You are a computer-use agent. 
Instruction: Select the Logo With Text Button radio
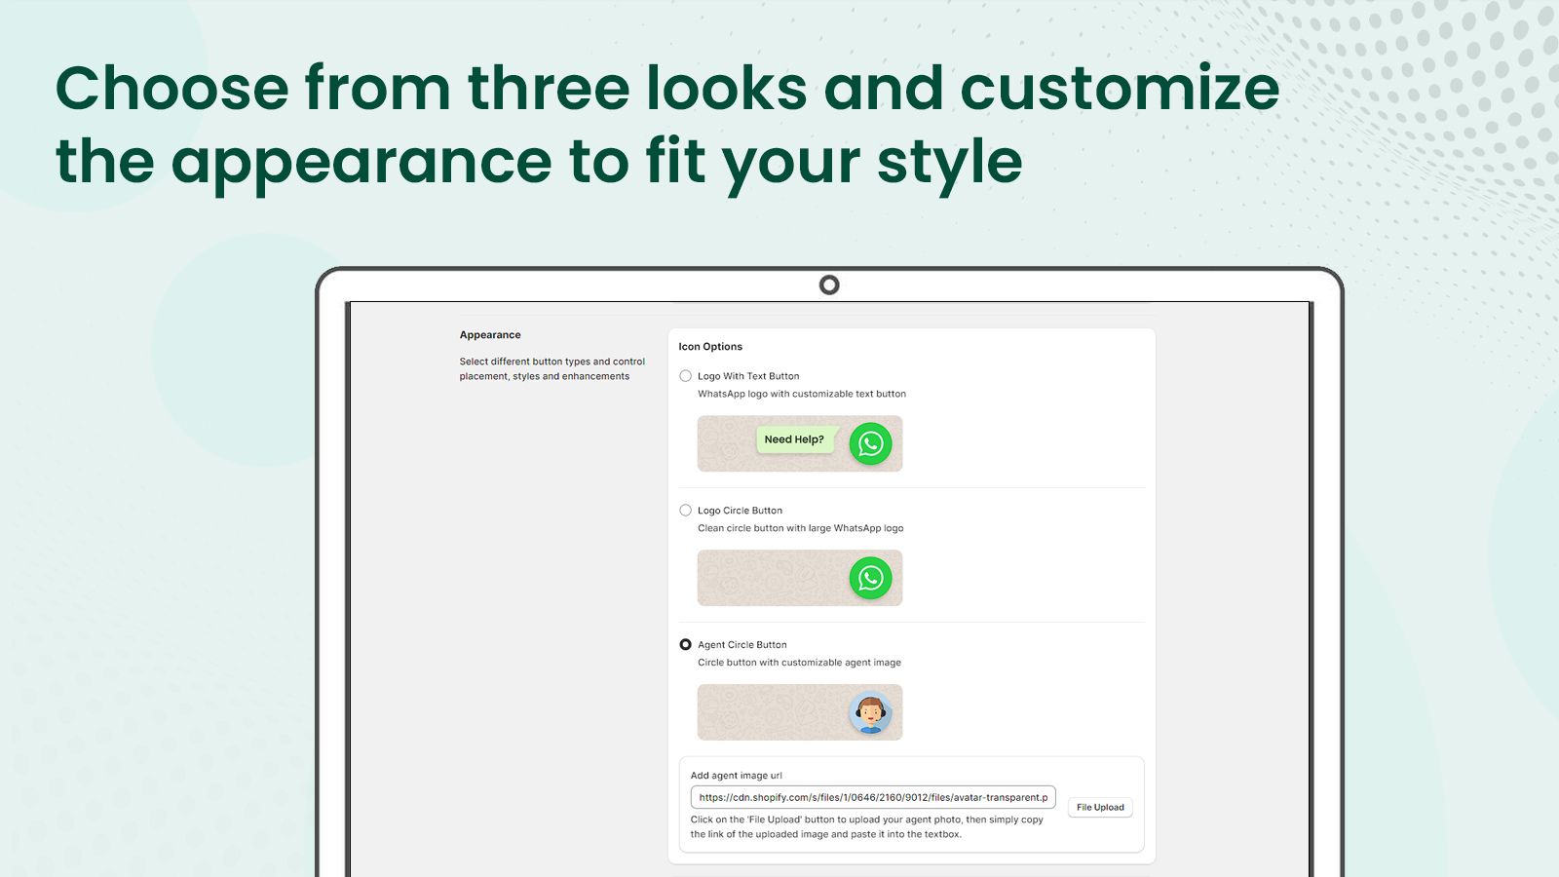coord(686,376)
